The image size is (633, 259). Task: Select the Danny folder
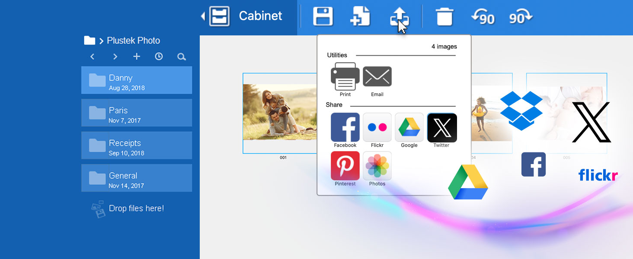pyautogui.click(x=137, y=80)
